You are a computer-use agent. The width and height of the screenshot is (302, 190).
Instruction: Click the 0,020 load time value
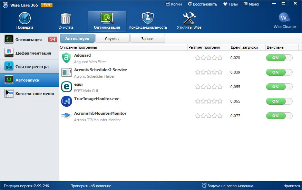[x=235, y=58]
